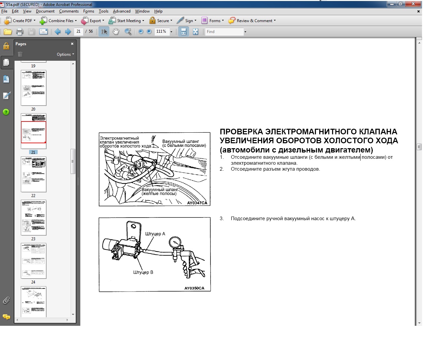Viewport: 423px width, 338px height.
Task: Go to previous page with left arrow
Action: click(58, 32)
